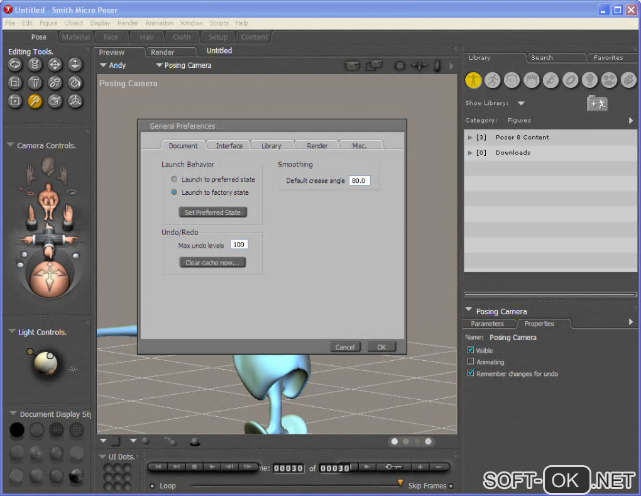Toggle the Loop option
This screenshot has height=496, width=641.
coord(152,486)
